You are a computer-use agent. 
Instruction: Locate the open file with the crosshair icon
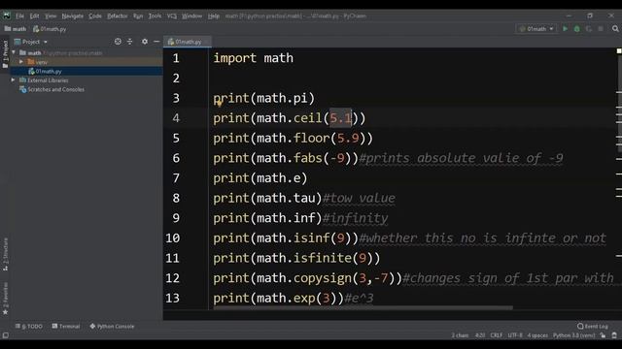click(118, 42)
